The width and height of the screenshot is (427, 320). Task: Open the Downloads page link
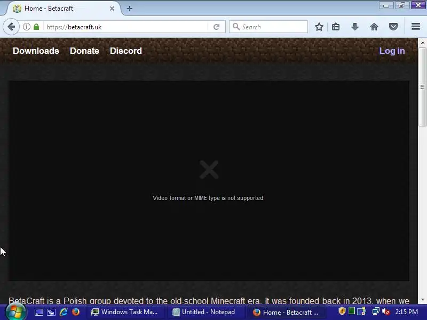pyautogui.click(x=36, y=51)
